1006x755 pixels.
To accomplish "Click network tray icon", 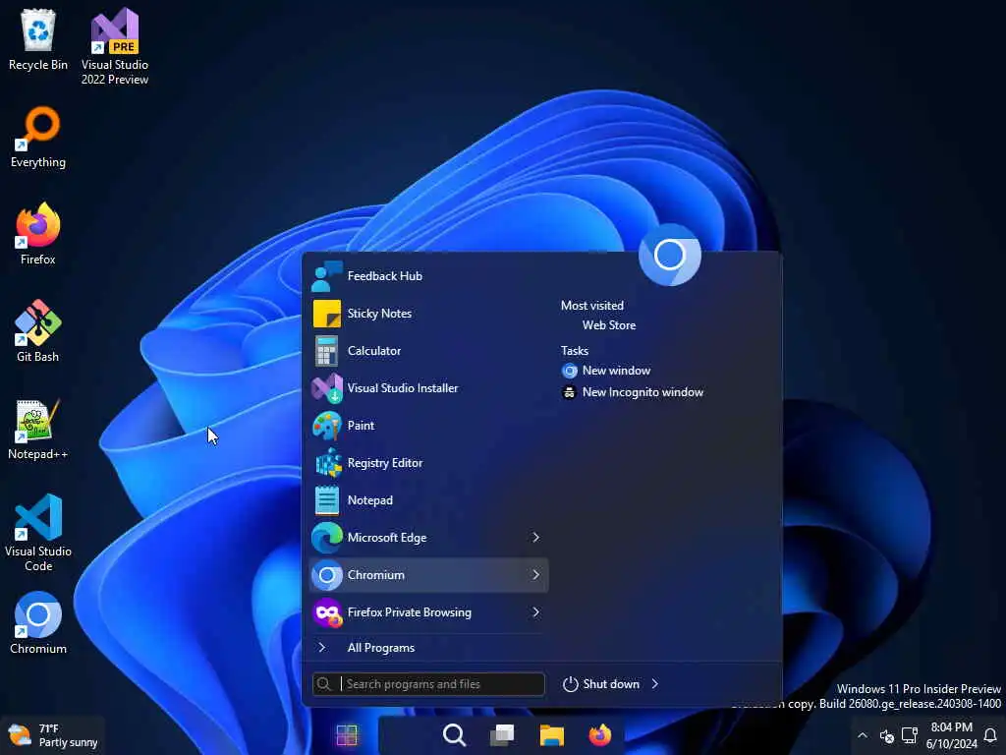I will [909, 735].
